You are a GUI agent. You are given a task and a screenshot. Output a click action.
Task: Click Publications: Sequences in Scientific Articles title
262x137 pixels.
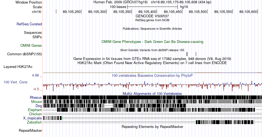click(x=152, y=29)
